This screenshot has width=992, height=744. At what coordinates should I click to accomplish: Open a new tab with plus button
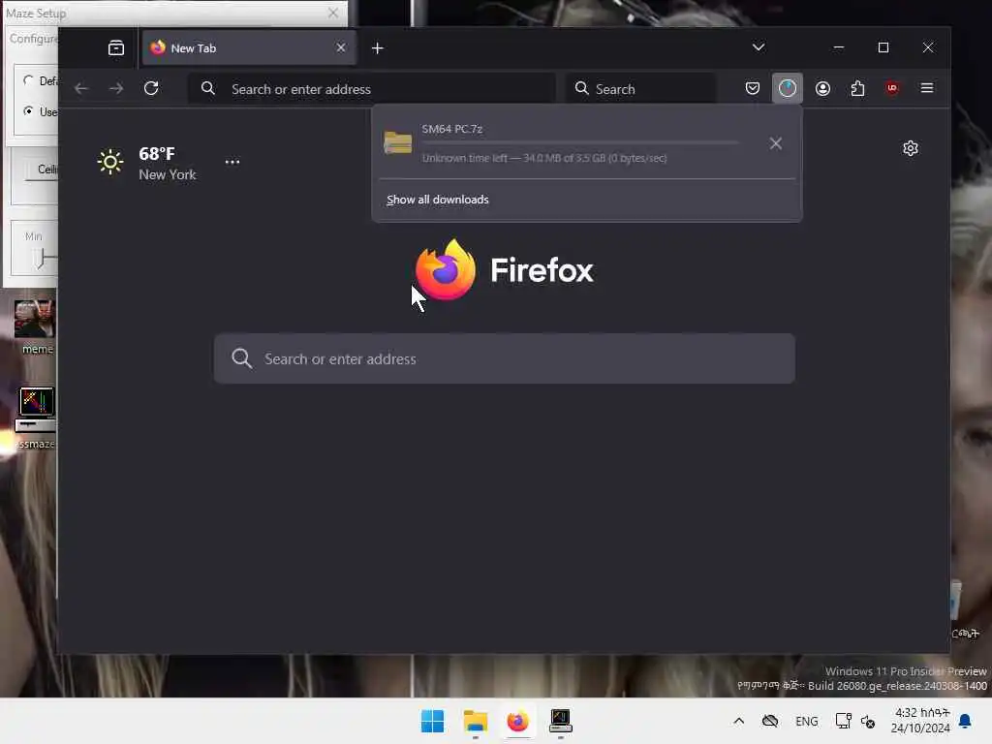click(378, 48)
